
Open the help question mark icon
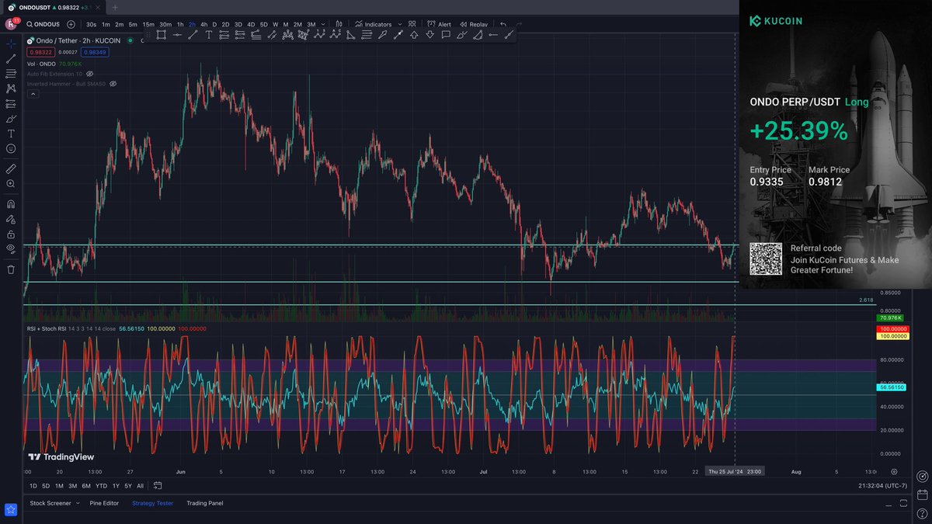tap(922, 513)
